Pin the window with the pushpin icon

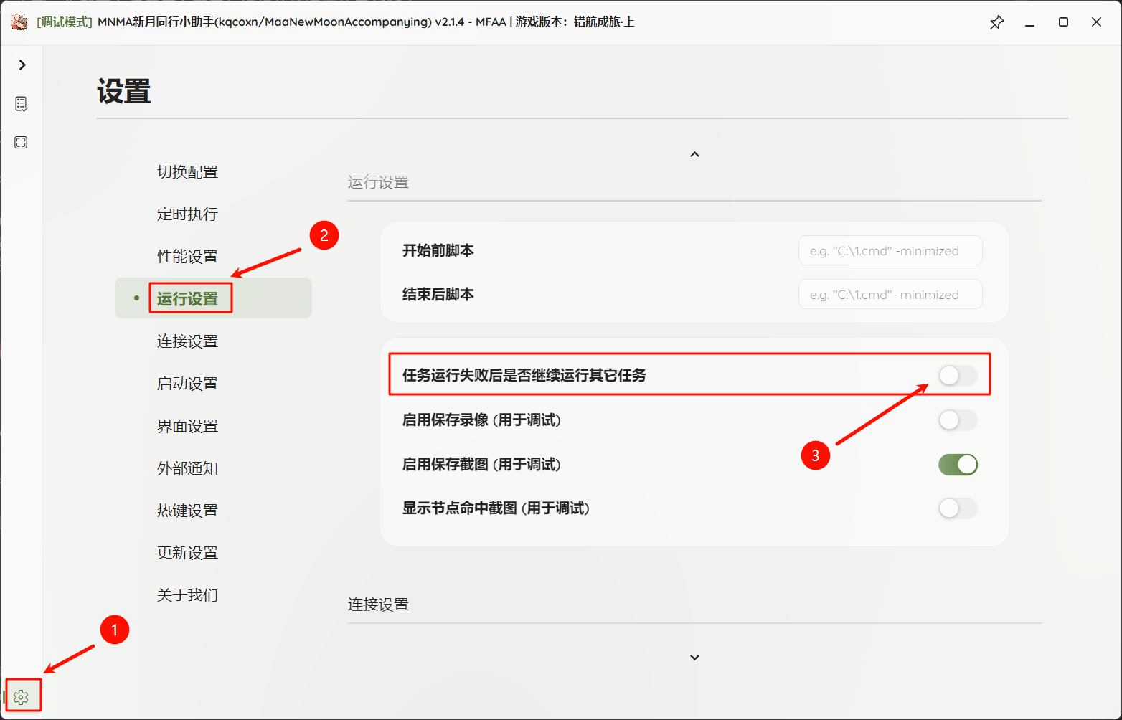tap(996, 22)
